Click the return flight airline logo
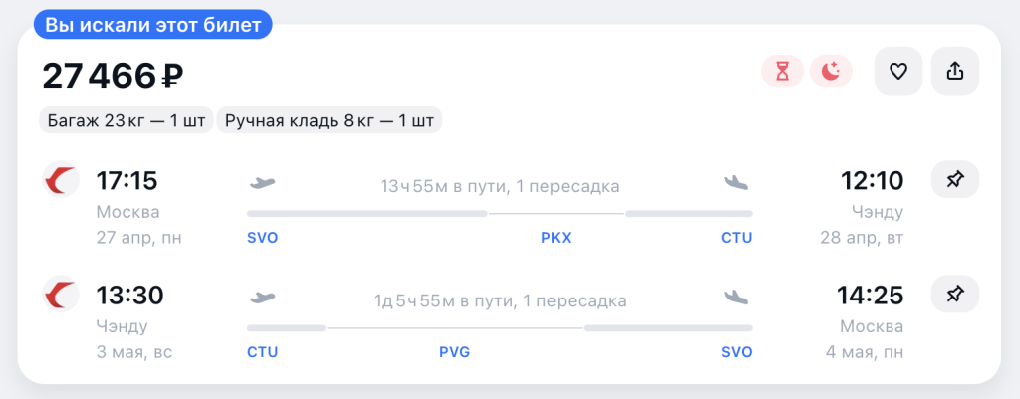Viewport: 1020px width, 399px height. [62, 296]
